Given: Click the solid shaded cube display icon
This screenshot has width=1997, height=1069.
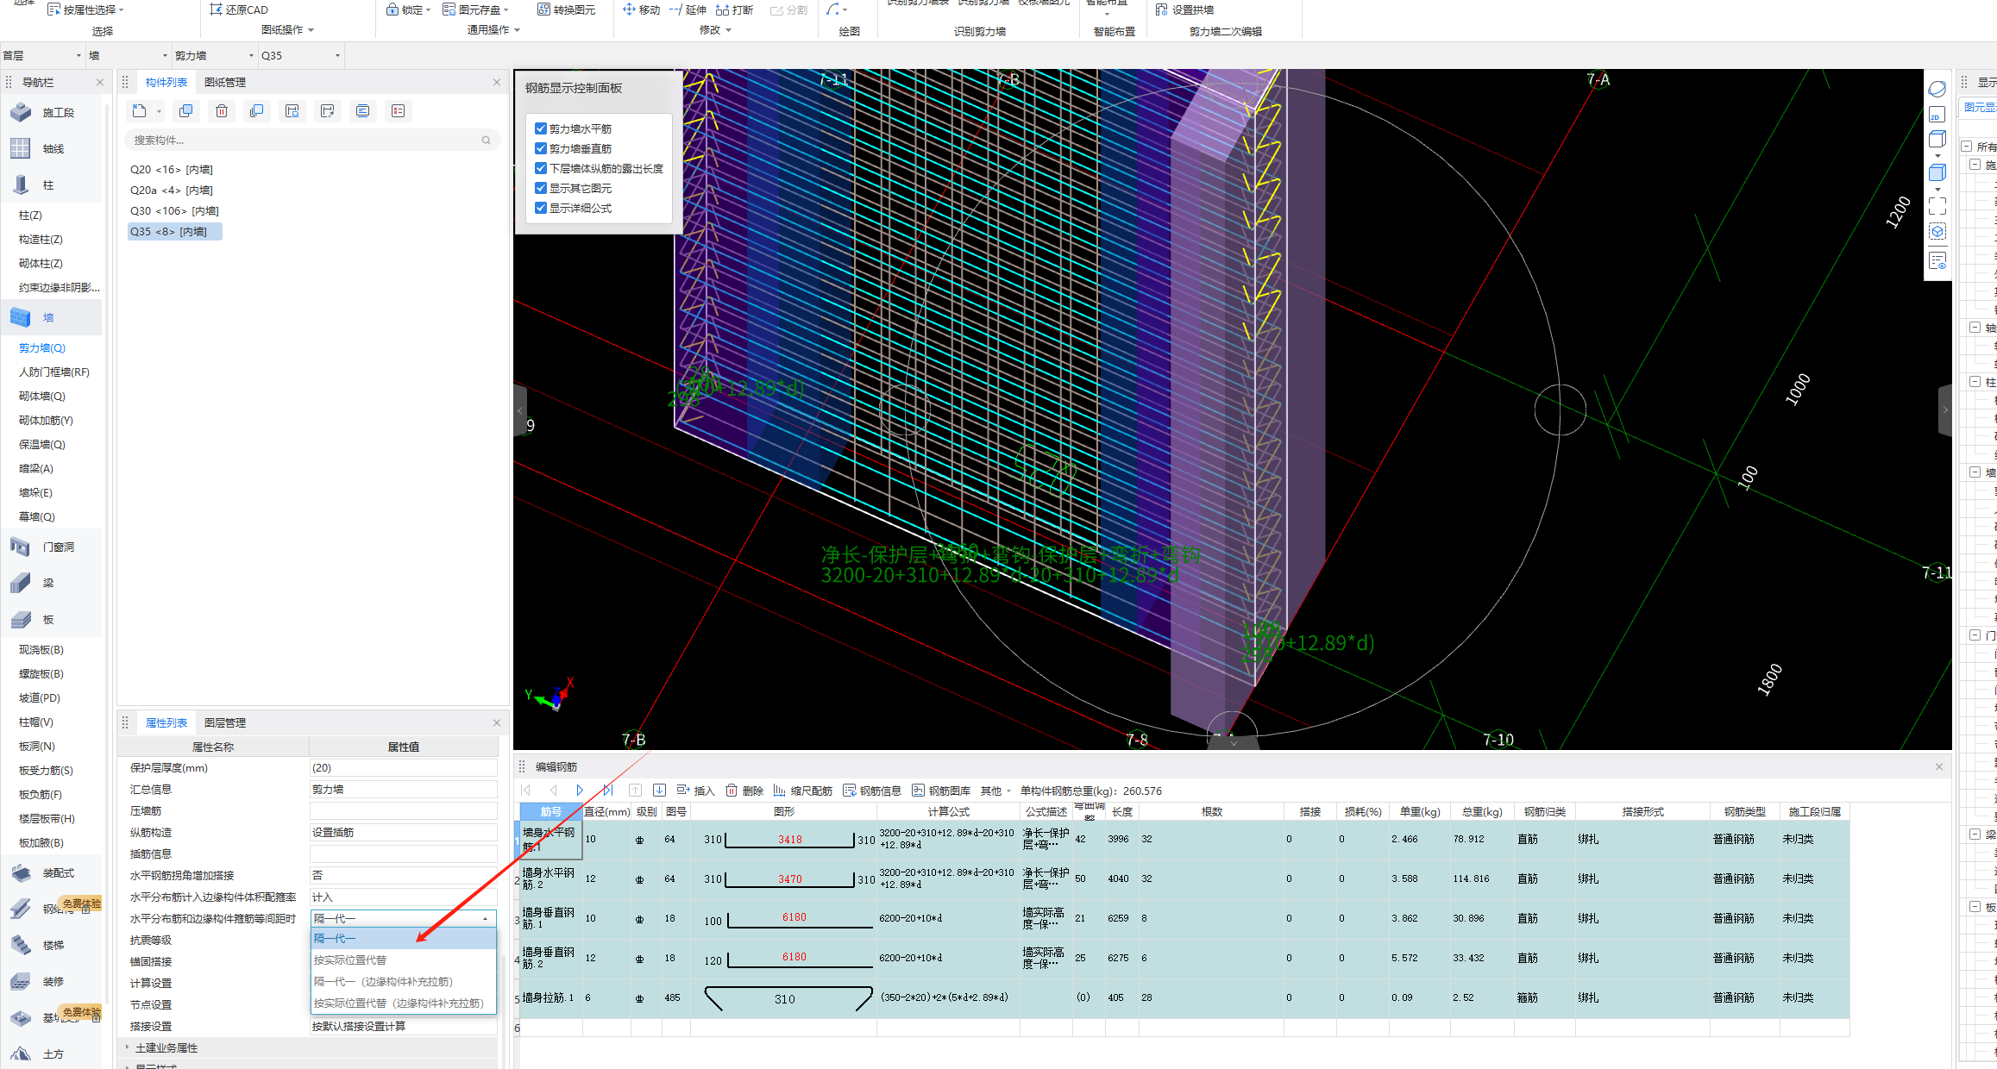Looking at the screenshot, I should (x=1937, y=172).
